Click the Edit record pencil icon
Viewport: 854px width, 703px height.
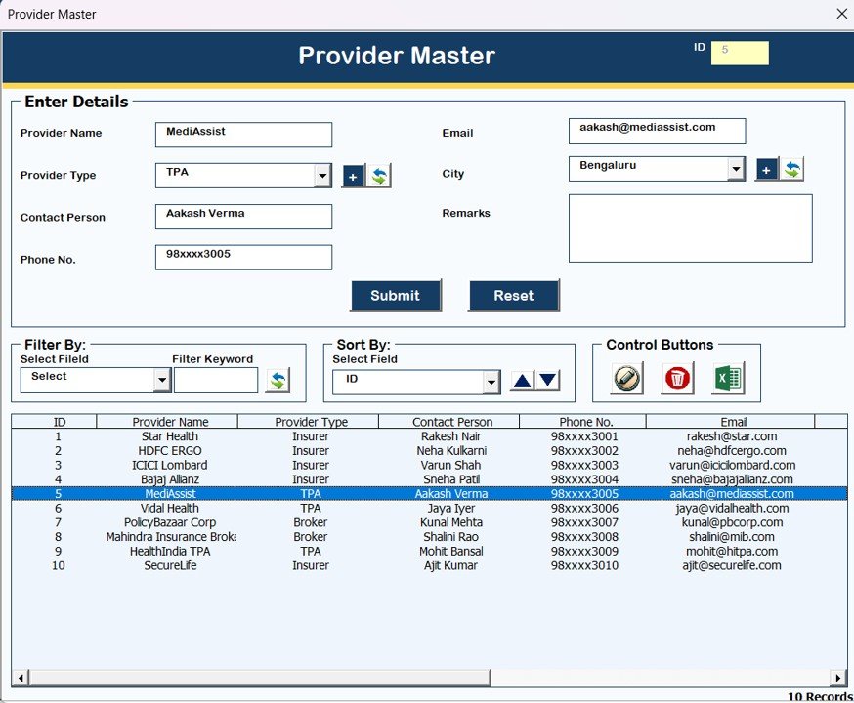(625, 379)
